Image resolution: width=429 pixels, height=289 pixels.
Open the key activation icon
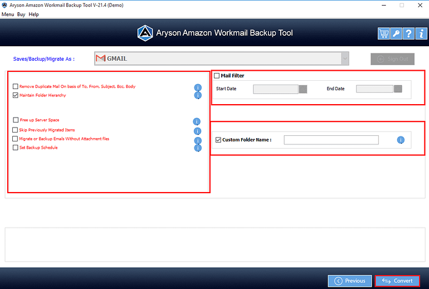(x=396, y=33)
